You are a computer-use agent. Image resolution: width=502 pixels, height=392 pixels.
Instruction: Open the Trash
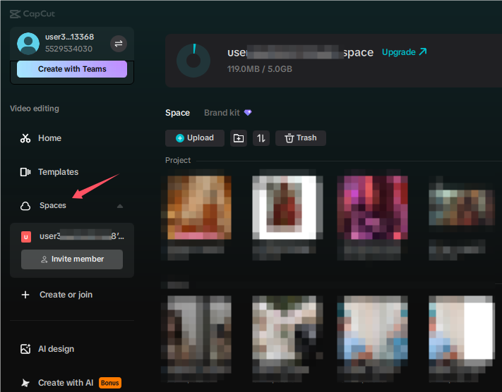(x=301, y=138)
